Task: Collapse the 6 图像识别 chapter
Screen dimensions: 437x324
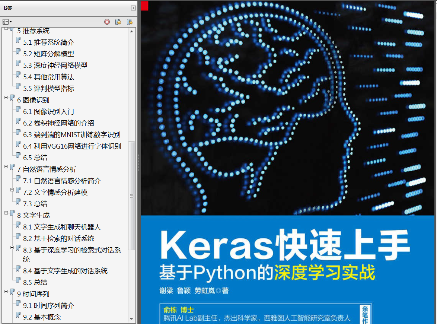Action: click(6, 97)
